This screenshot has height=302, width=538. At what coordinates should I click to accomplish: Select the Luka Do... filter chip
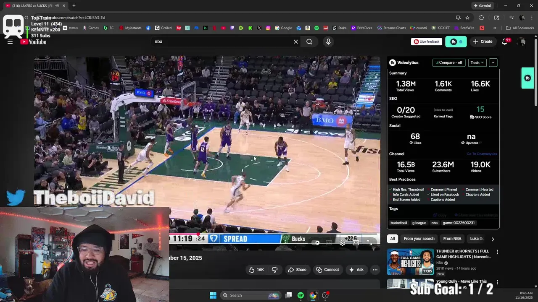[x=477, y=239]
